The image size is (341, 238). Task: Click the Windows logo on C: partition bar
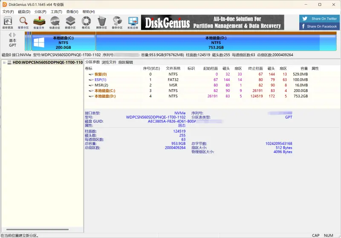[x=39, y=42]
